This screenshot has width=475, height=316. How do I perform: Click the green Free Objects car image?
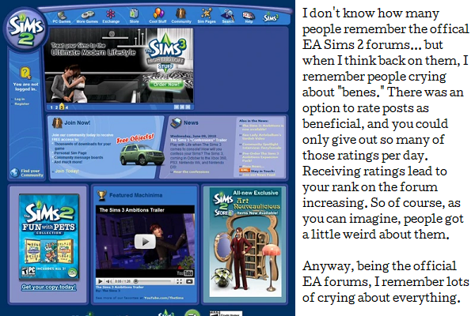[x=142, y=154]
